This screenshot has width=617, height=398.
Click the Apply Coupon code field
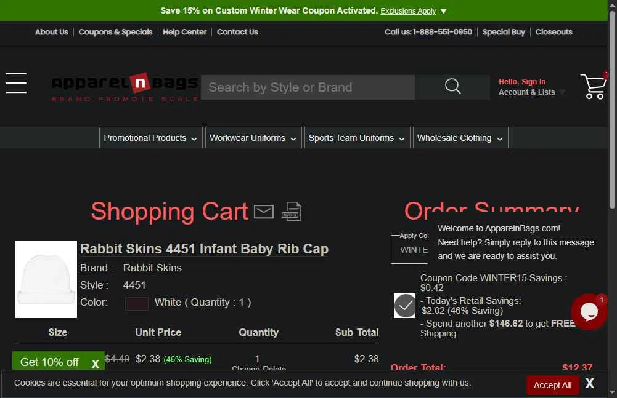pyautogui.click(x=410, y=250)
